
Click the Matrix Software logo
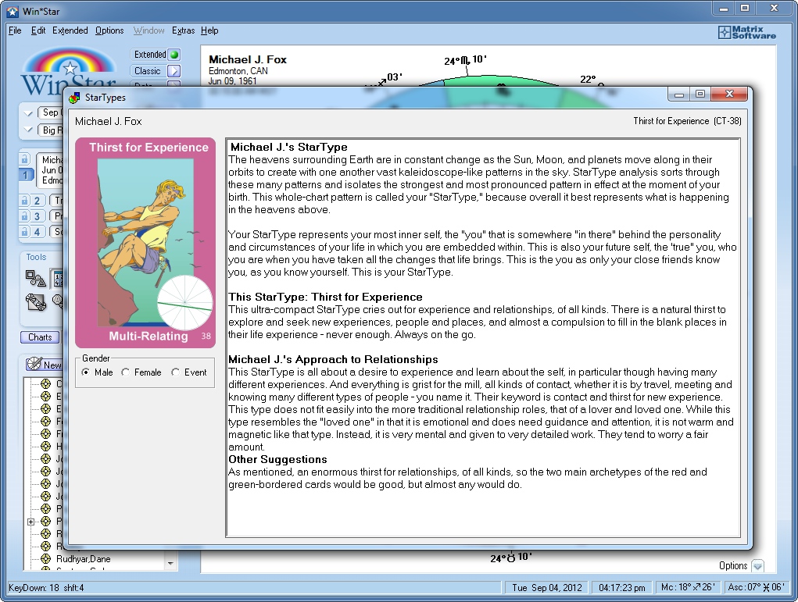[746, 32]
